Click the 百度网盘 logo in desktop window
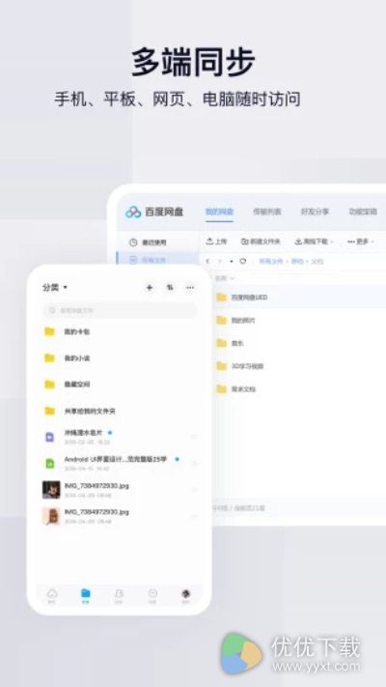 pyautogui.click(x=154, y=212)
